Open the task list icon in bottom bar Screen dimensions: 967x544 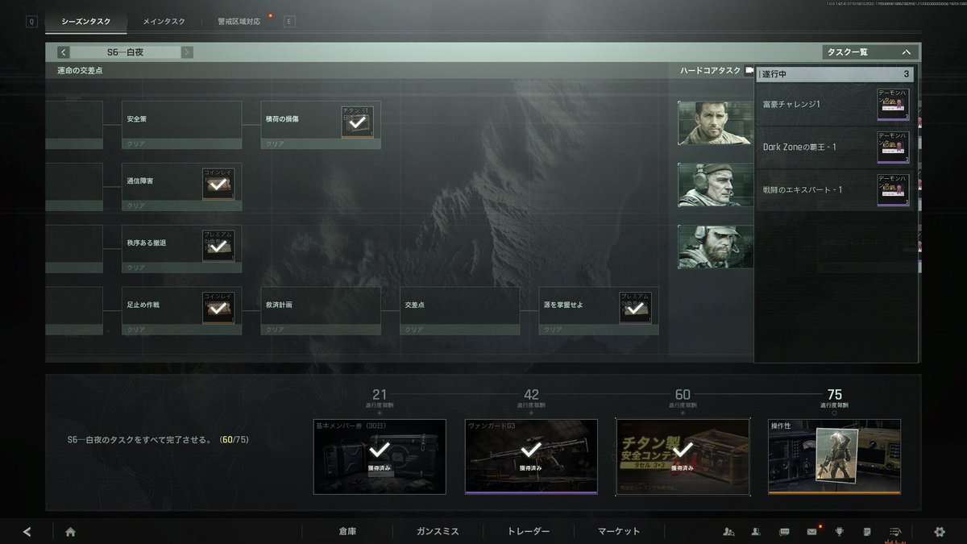pyautogui.click(x=894, y=531)
